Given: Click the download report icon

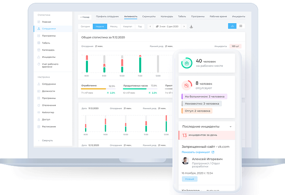Looking at the screenshot, I should coord(191,26).
